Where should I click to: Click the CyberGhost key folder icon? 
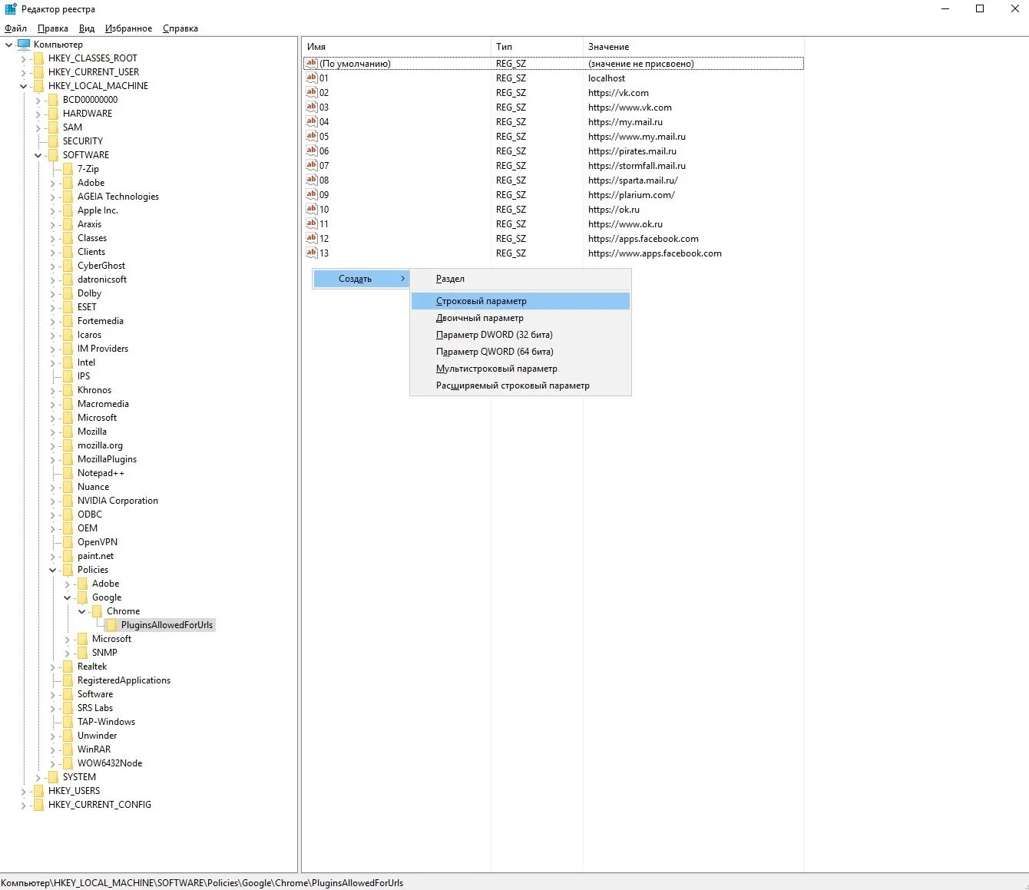pyautogui.click(x=67, y=266)
